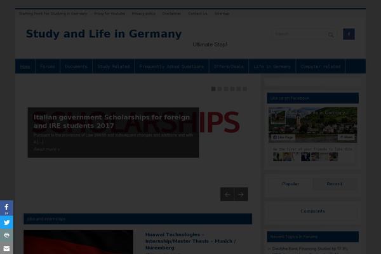Click the Huawei post thumbnail image
The image size is (381, 254).
pyautogui.click(x=78, y=242)
